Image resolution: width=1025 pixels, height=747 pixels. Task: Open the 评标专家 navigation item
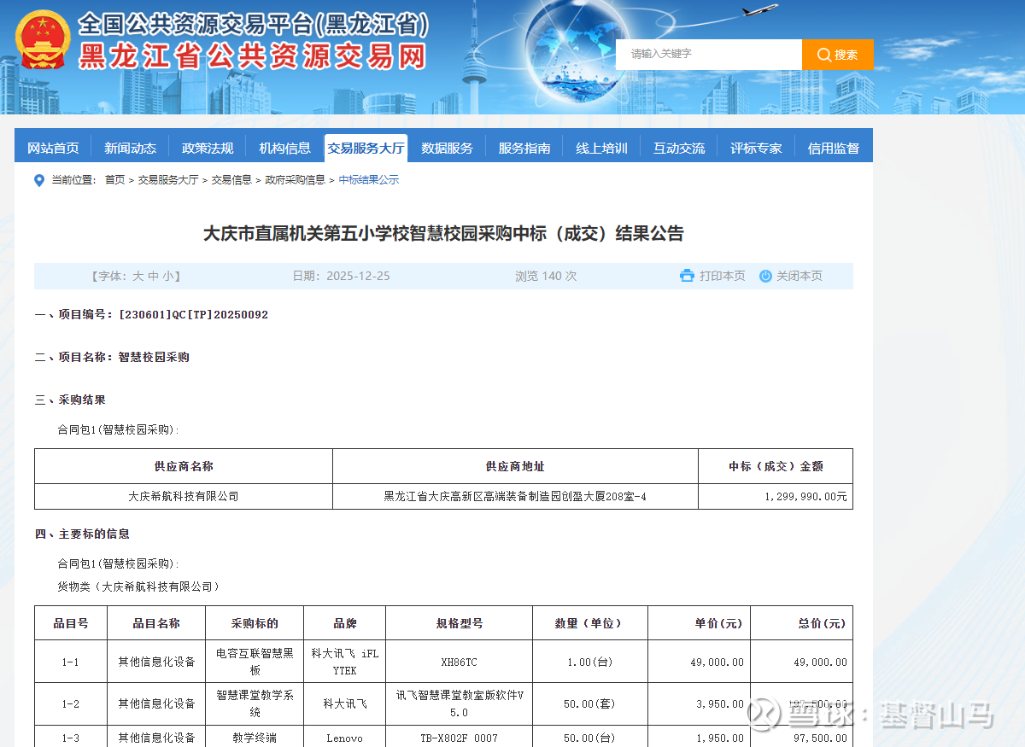point(756,148)
